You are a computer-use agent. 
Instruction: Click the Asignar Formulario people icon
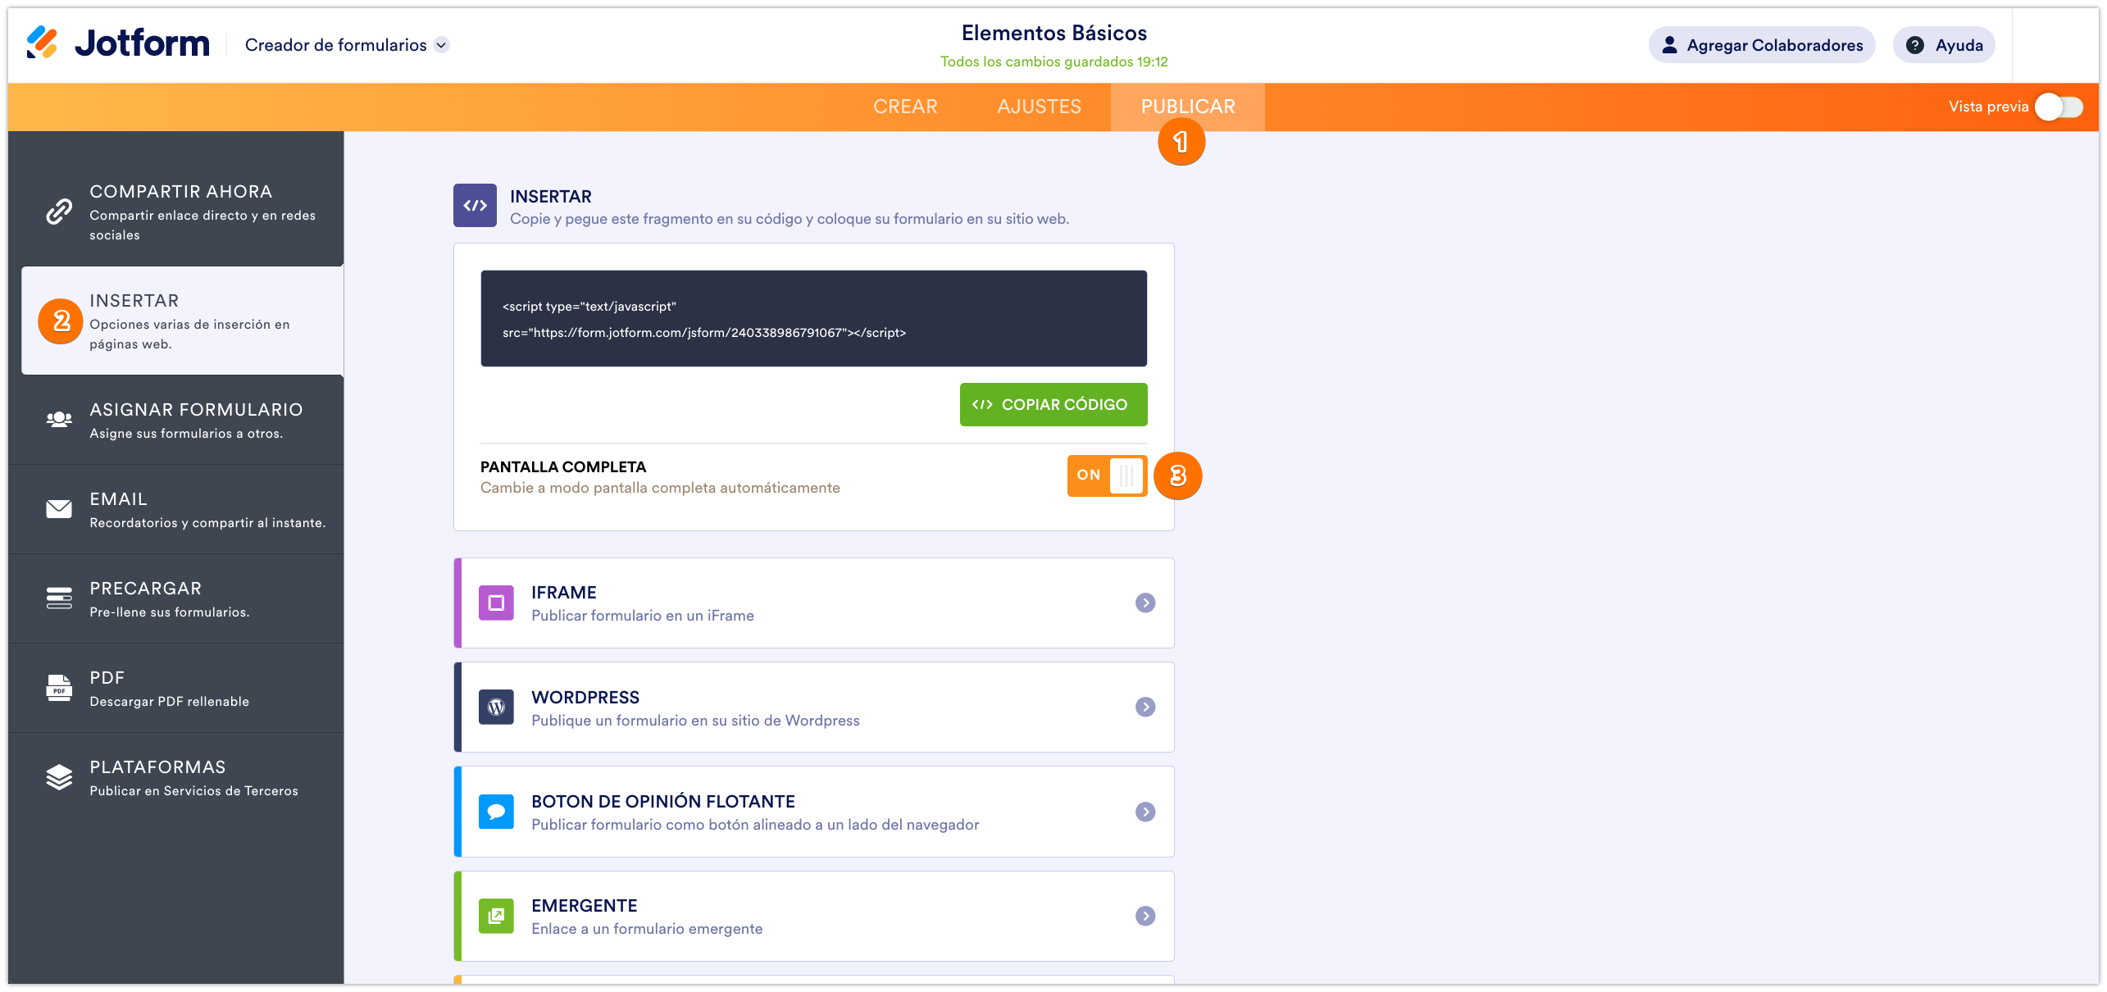click(59, 420)
